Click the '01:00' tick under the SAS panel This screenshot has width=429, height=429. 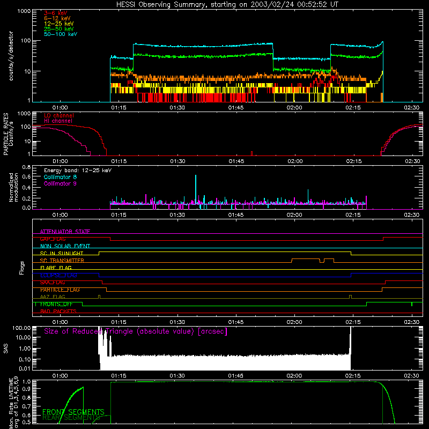click(x=60, y=376)
